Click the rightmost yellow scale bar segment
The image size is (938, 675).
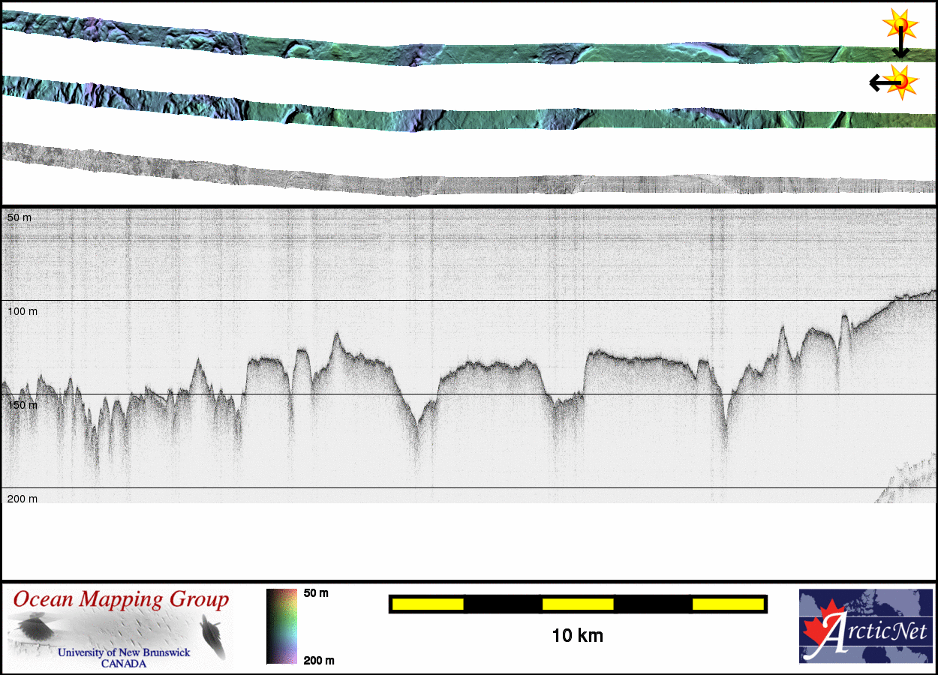click(x=727, y=604)
